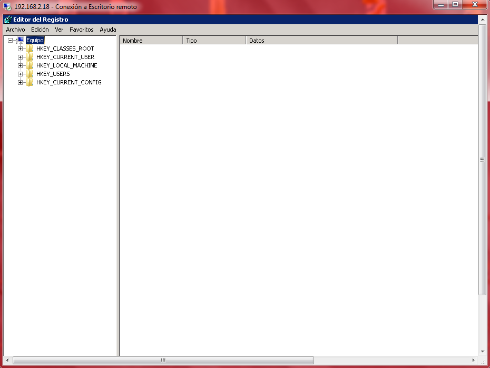This screenshot has width=490, height=368.
Task: Click the Remote Desktop connection title bar icon
Action: [7, 7]
